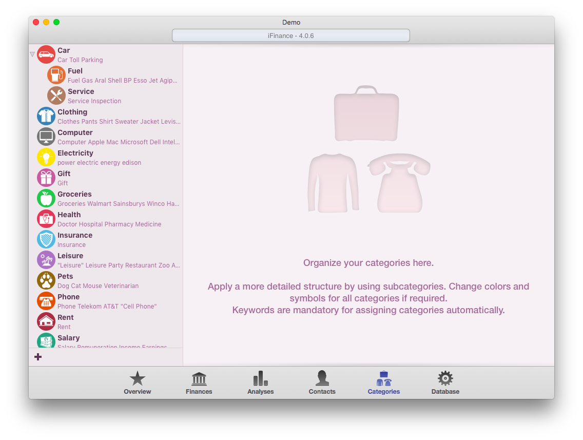Image resolution: width=583 pixels, height=440 pixels.
Task: Click the iFinance - 4.0.6 title field
Action: (x=291, y=35)
